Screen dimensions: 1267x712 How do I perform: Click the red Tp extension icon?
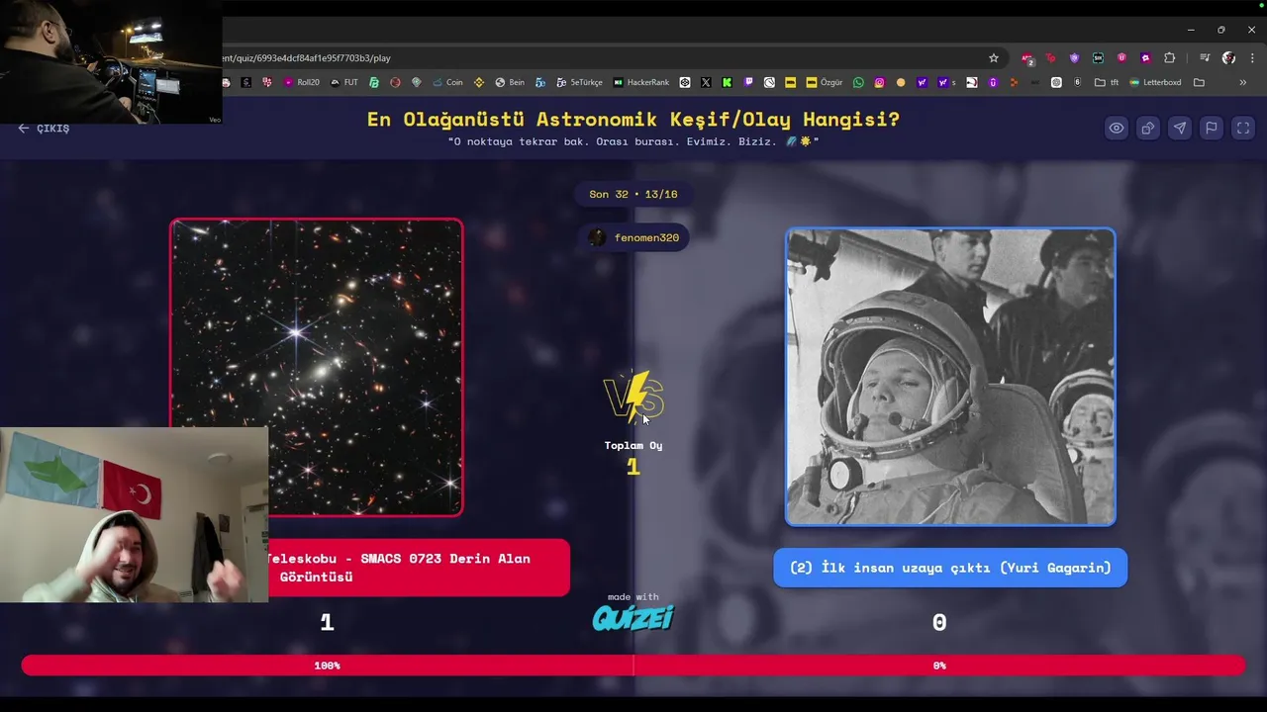pos(1050,58)
